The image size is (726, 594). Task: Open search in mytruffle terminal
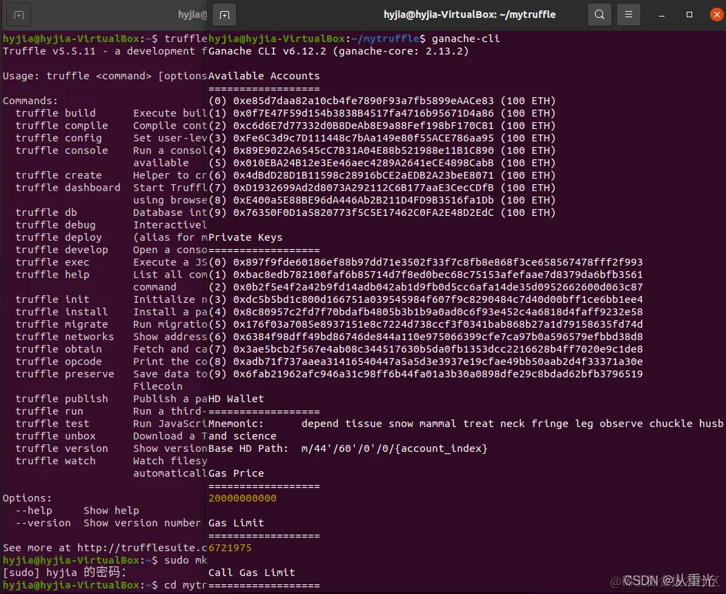coord(600,14)
